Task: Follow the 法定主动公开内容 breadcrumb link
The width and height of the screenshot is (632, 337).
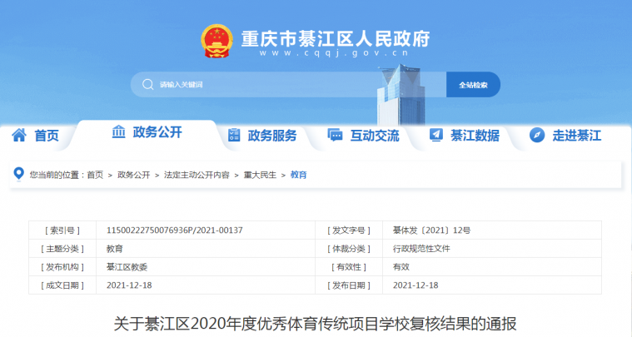Action: coord(197,176)
